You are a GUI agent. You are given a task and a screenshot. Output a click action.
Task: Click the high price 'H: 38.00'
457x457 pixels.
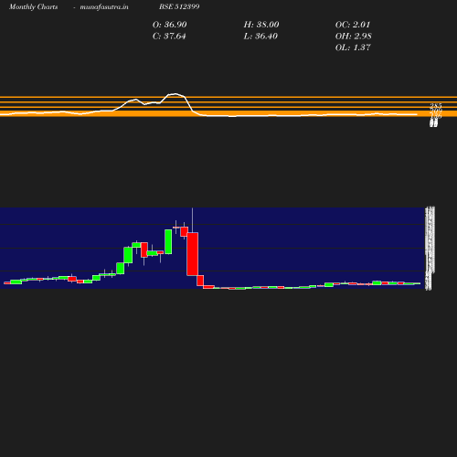[261, 25]
